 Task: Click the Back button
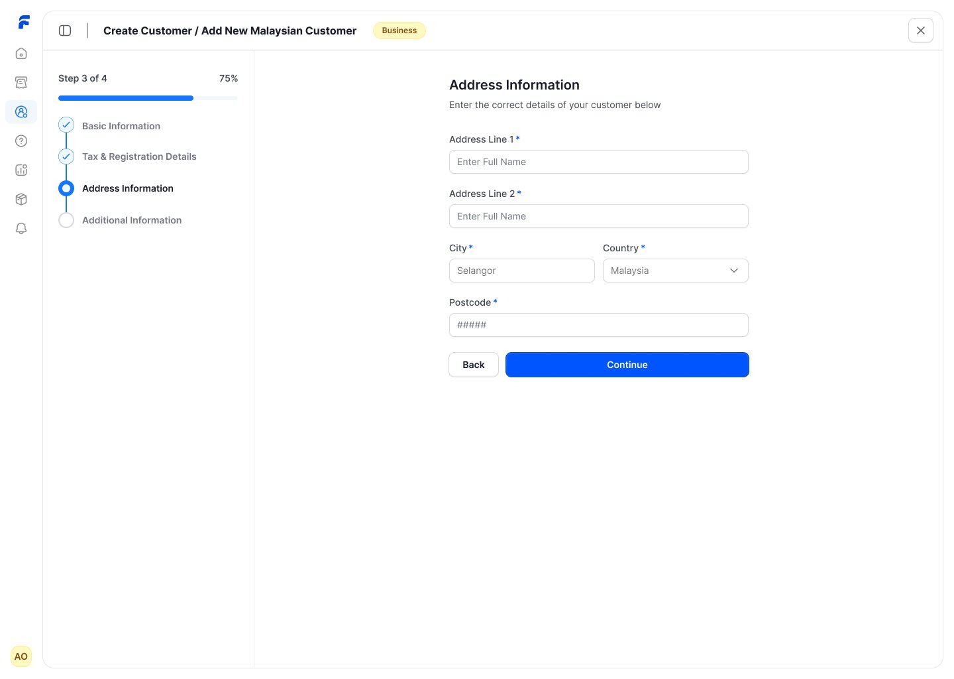coord(474,365)
